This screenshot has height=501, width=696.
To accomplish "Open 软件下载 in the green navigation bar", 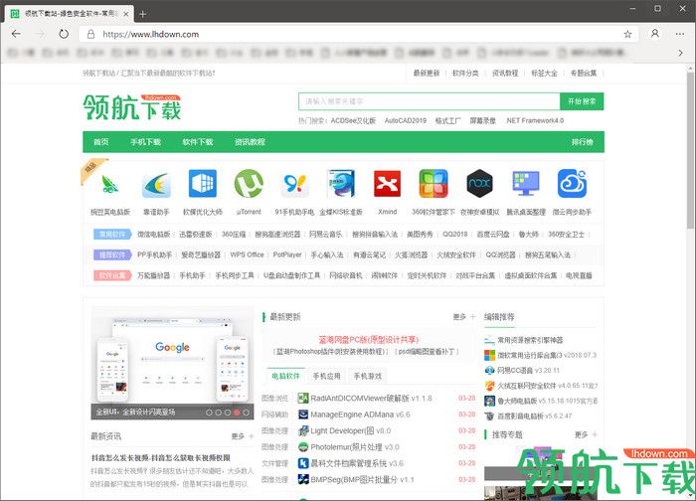I will [198, 142].
